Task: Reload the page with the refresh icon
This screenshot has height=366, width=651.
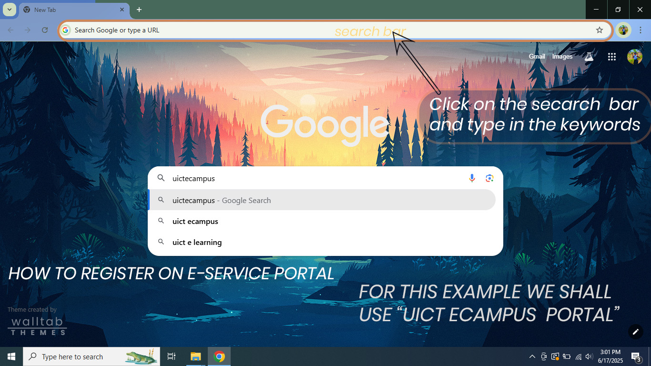Action: (45, 30)
